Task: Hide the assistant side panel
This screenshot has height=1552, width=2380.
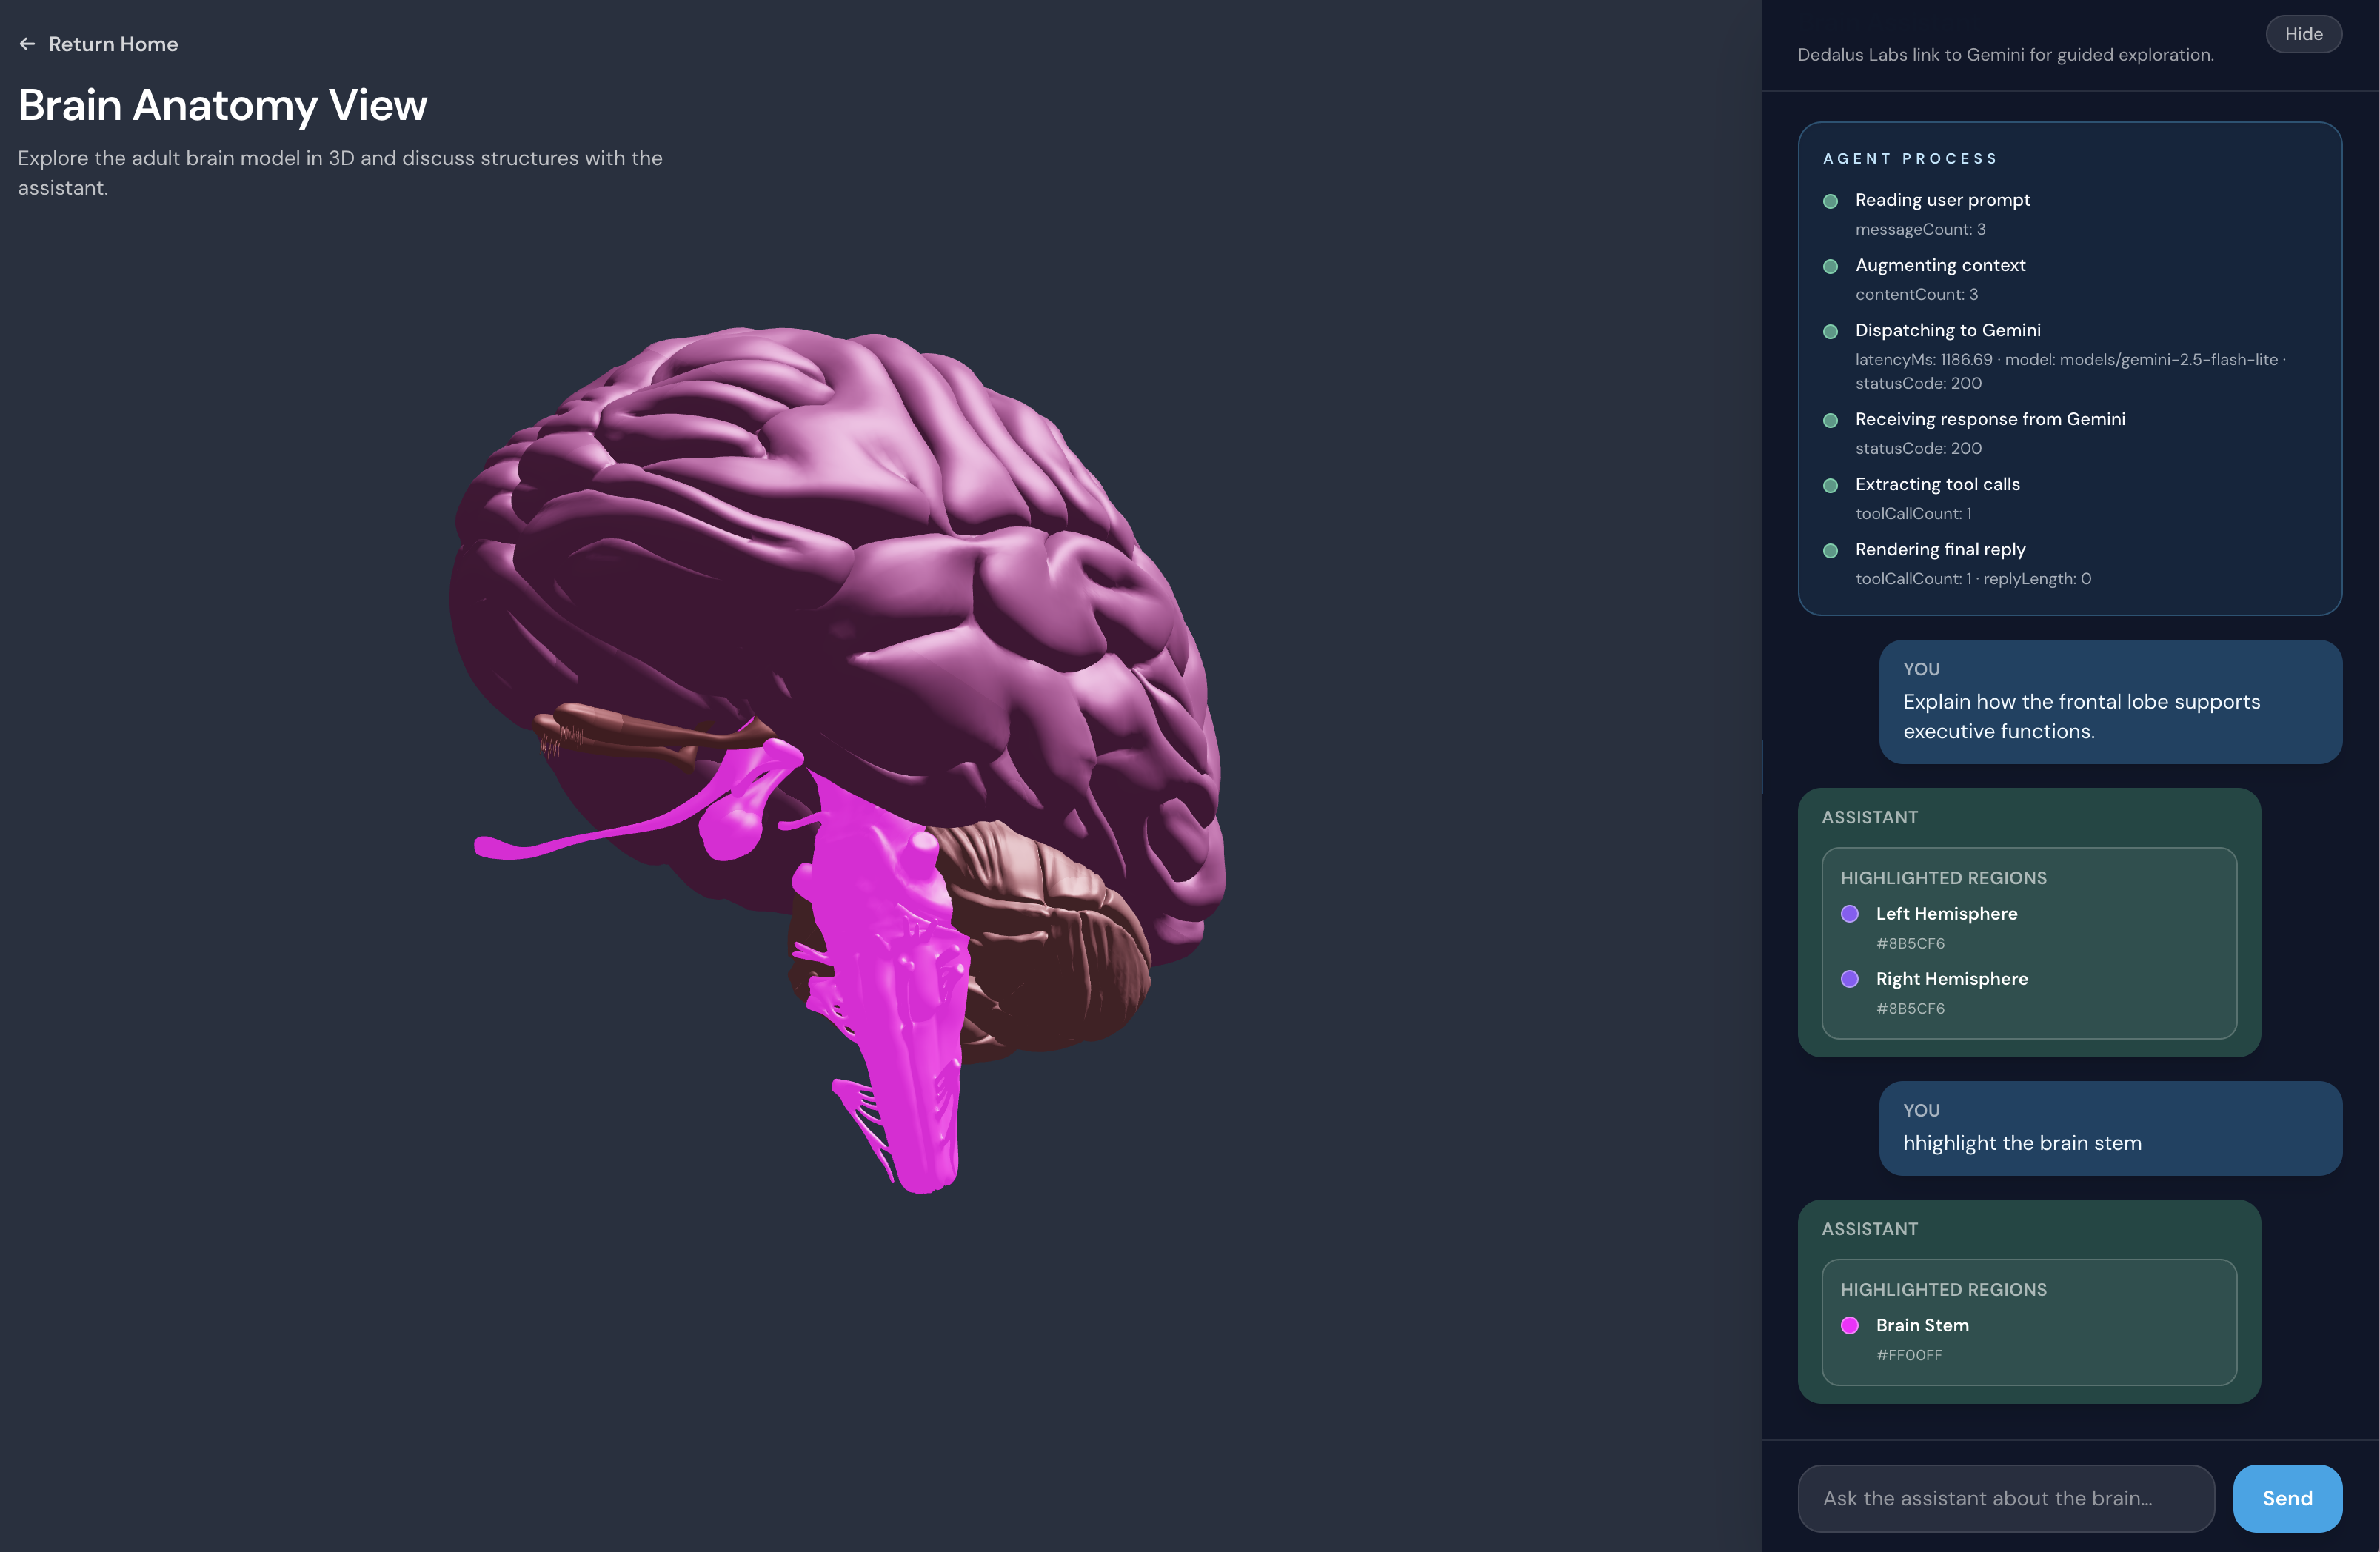Action: click(2304, 34)
